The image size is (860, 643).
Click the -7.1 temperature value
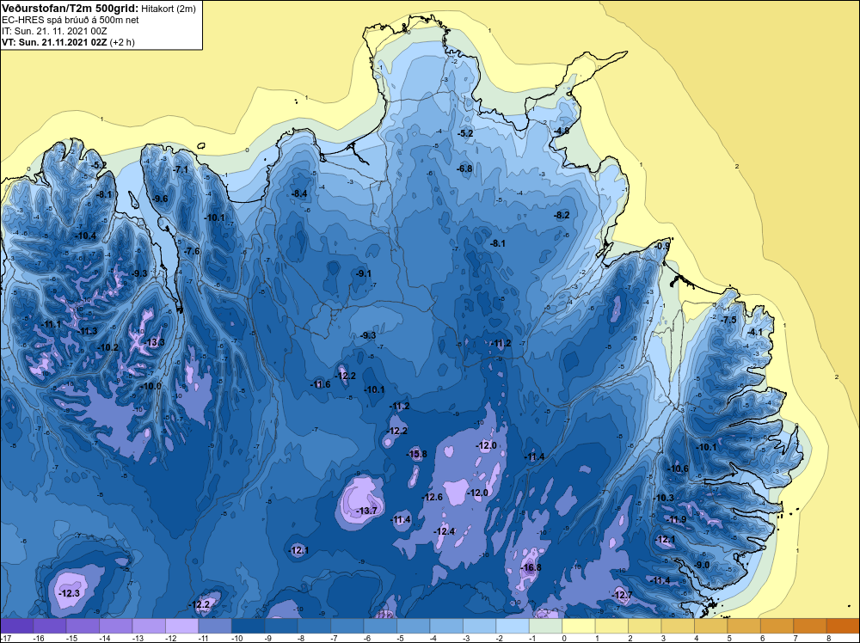coord(181,169)
